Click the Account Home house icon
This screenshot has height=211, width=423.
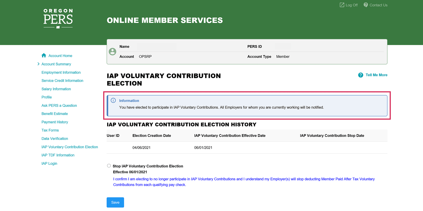click(x=44, y=55)
